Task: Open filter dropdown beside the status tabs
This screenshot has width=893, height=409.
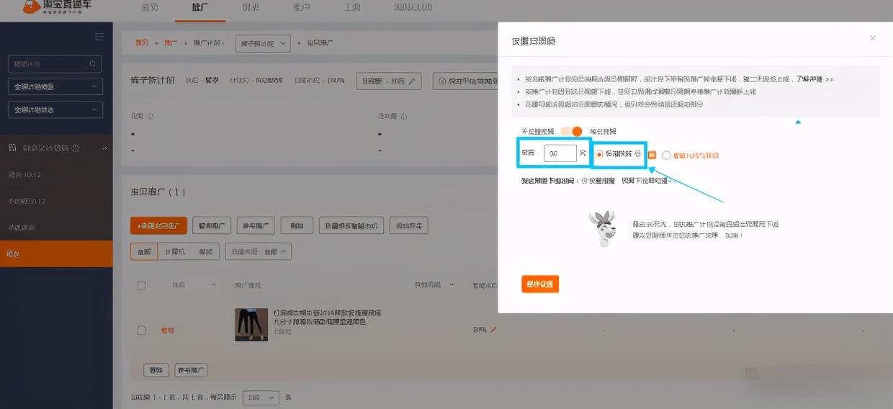Action: pos(259,251)
